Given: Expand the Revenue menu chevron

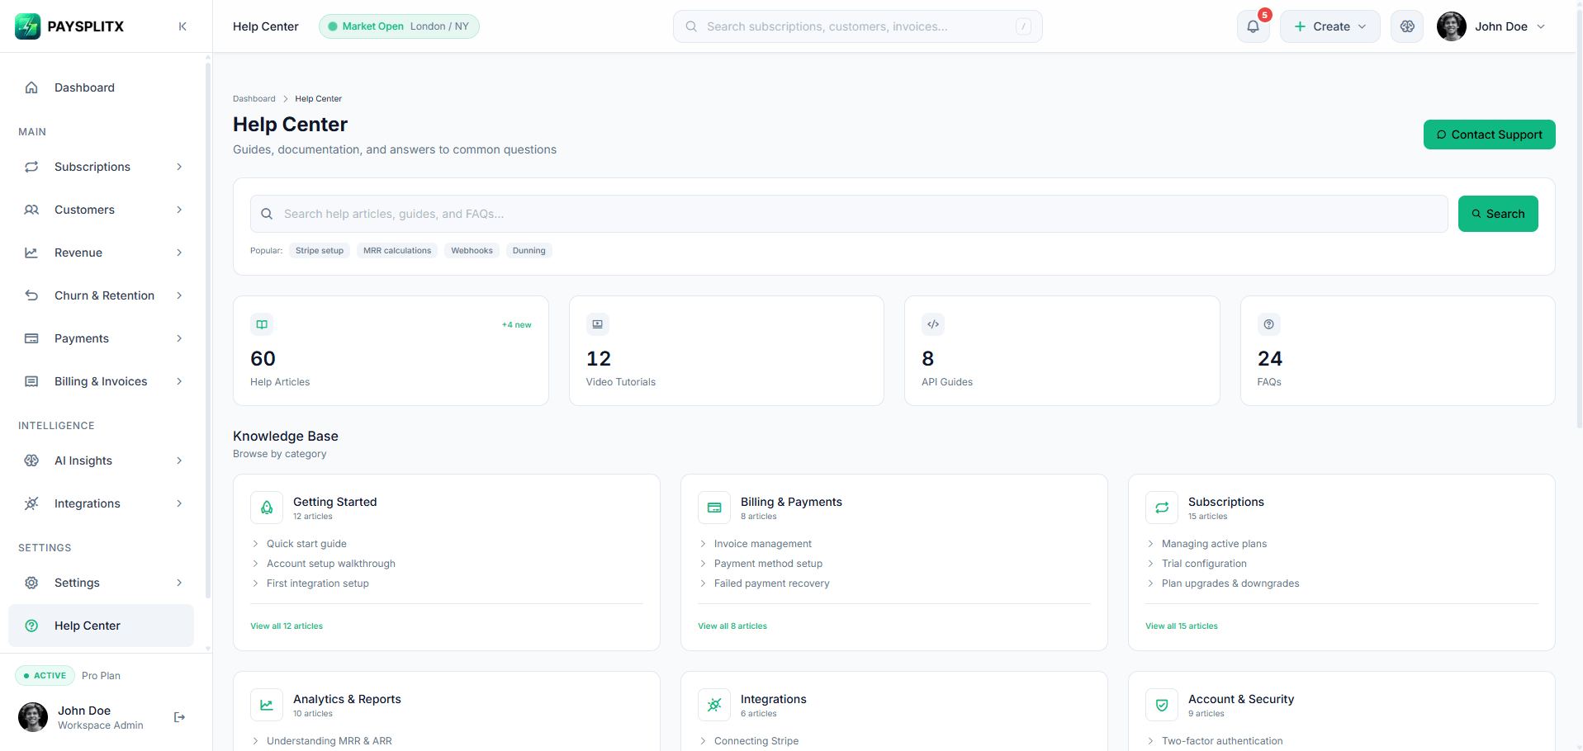Looking at the screenshot, I should coord(179,253).
